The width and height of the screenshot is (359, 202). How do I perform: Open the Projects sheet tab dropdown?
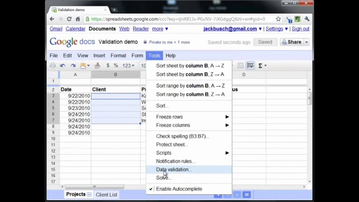point(89,194)
